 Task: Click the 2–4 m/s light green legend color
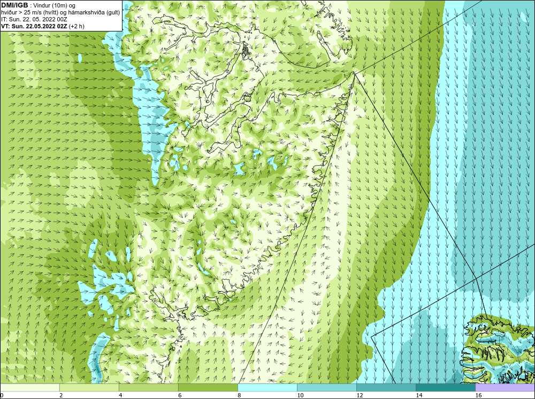click(x=89, y=387)
